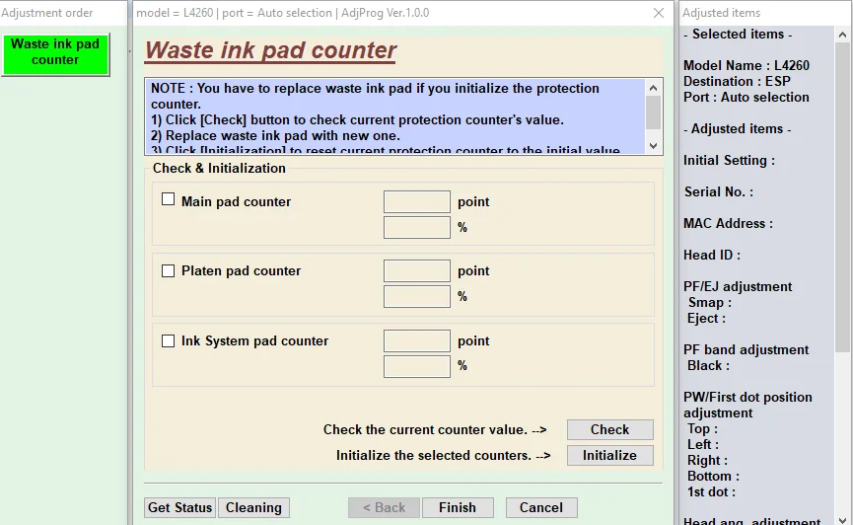Click the 'Serial No. :' entry

pos(719,191)
